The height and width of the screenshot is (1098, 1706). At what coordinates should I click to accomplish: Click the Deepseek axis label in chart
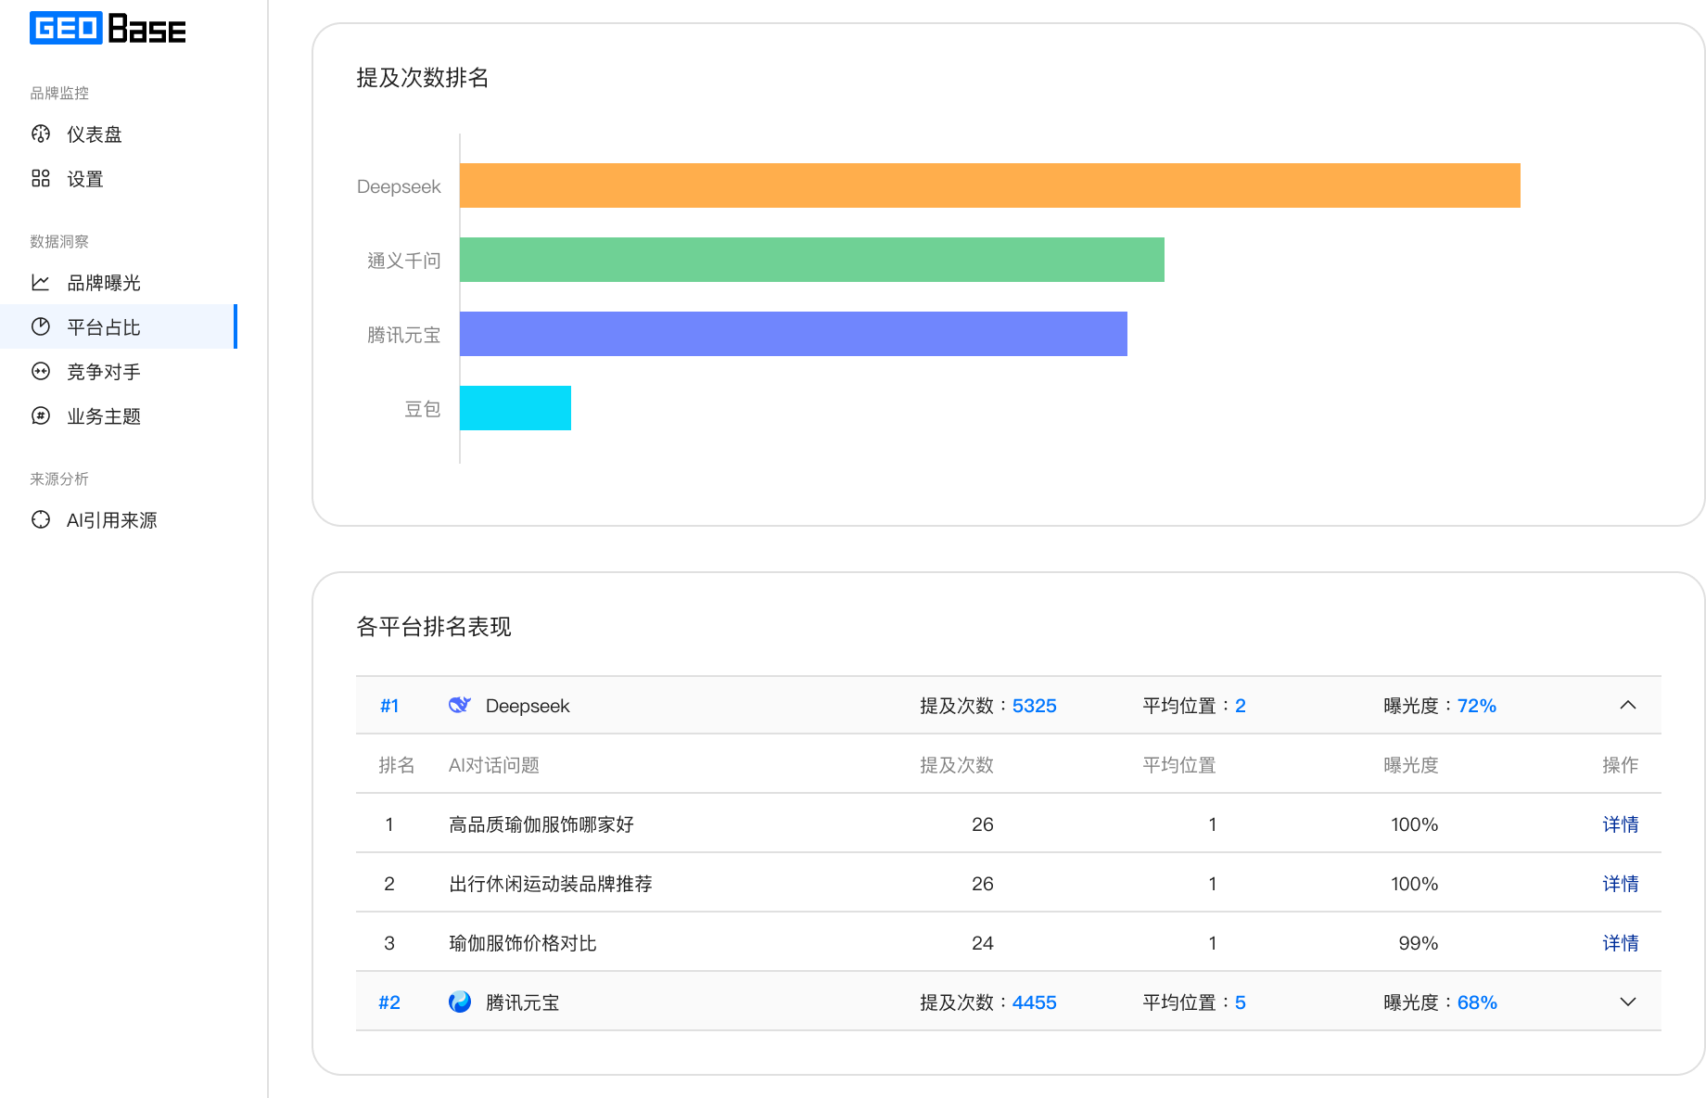(399, 185)
